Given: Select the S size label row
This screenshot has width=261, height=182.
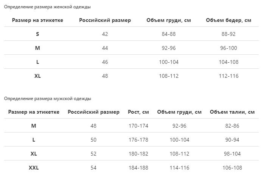Looking at the screenshot, I should click(37, 34).
